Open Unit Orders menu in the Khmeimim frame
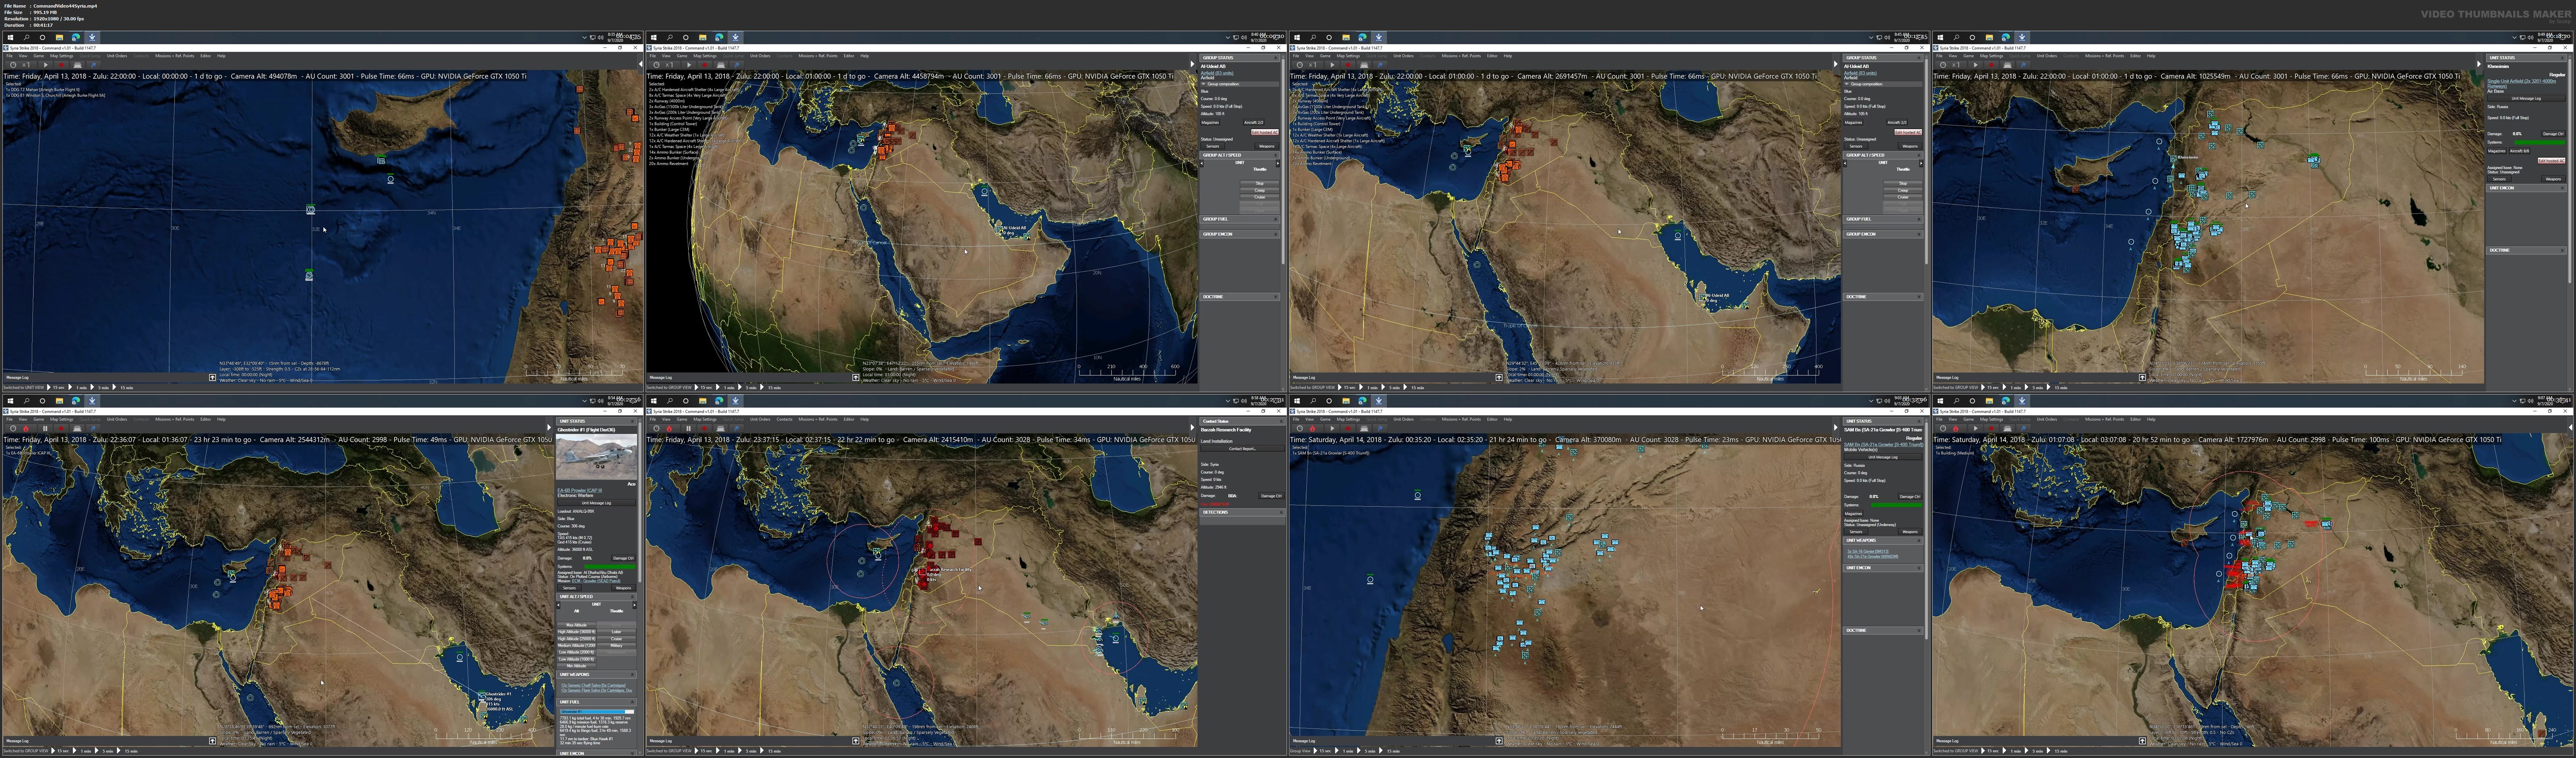The image size is (2576, 758). click(2047, 56)
